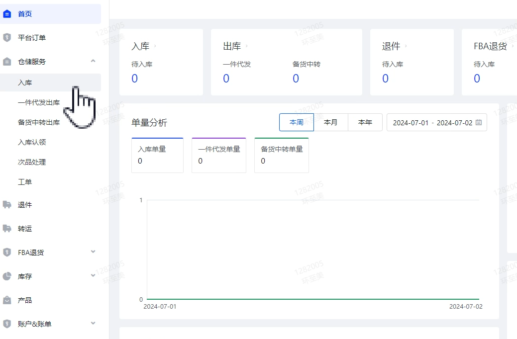Select the 入库单量 metric card

157,155
